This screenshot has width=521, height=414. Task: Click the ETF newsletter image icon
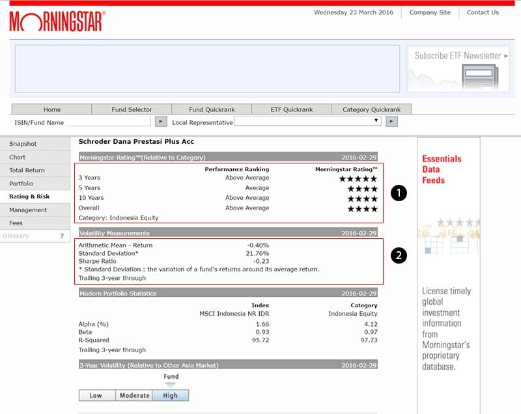click(x=478, y=76)
